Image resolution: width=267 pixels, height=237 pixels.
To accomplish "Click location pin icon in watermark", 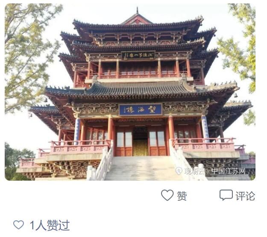I will [179, 171].
